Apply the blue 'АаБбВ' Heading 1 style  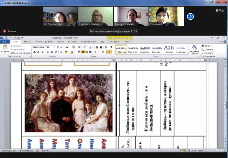click(145, 49)
